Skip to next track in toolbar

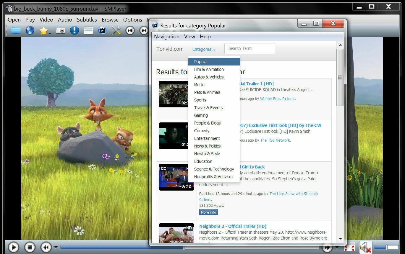tap(144, 30)
